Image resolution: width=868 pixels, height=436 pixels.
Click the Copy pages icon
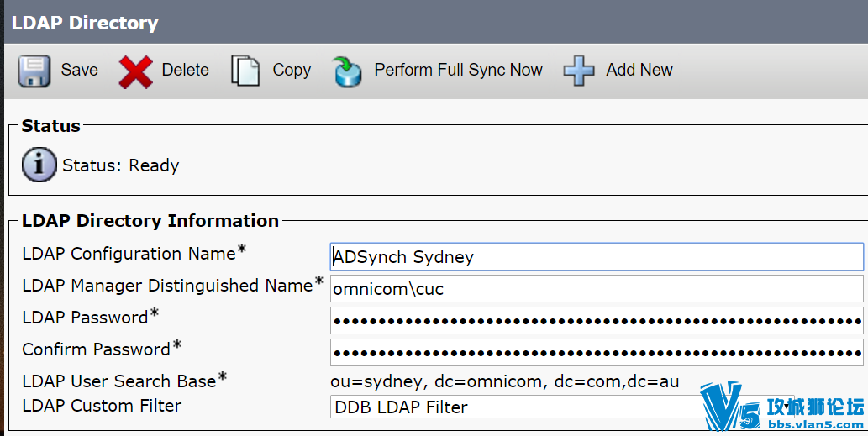(x=245, y=71)
